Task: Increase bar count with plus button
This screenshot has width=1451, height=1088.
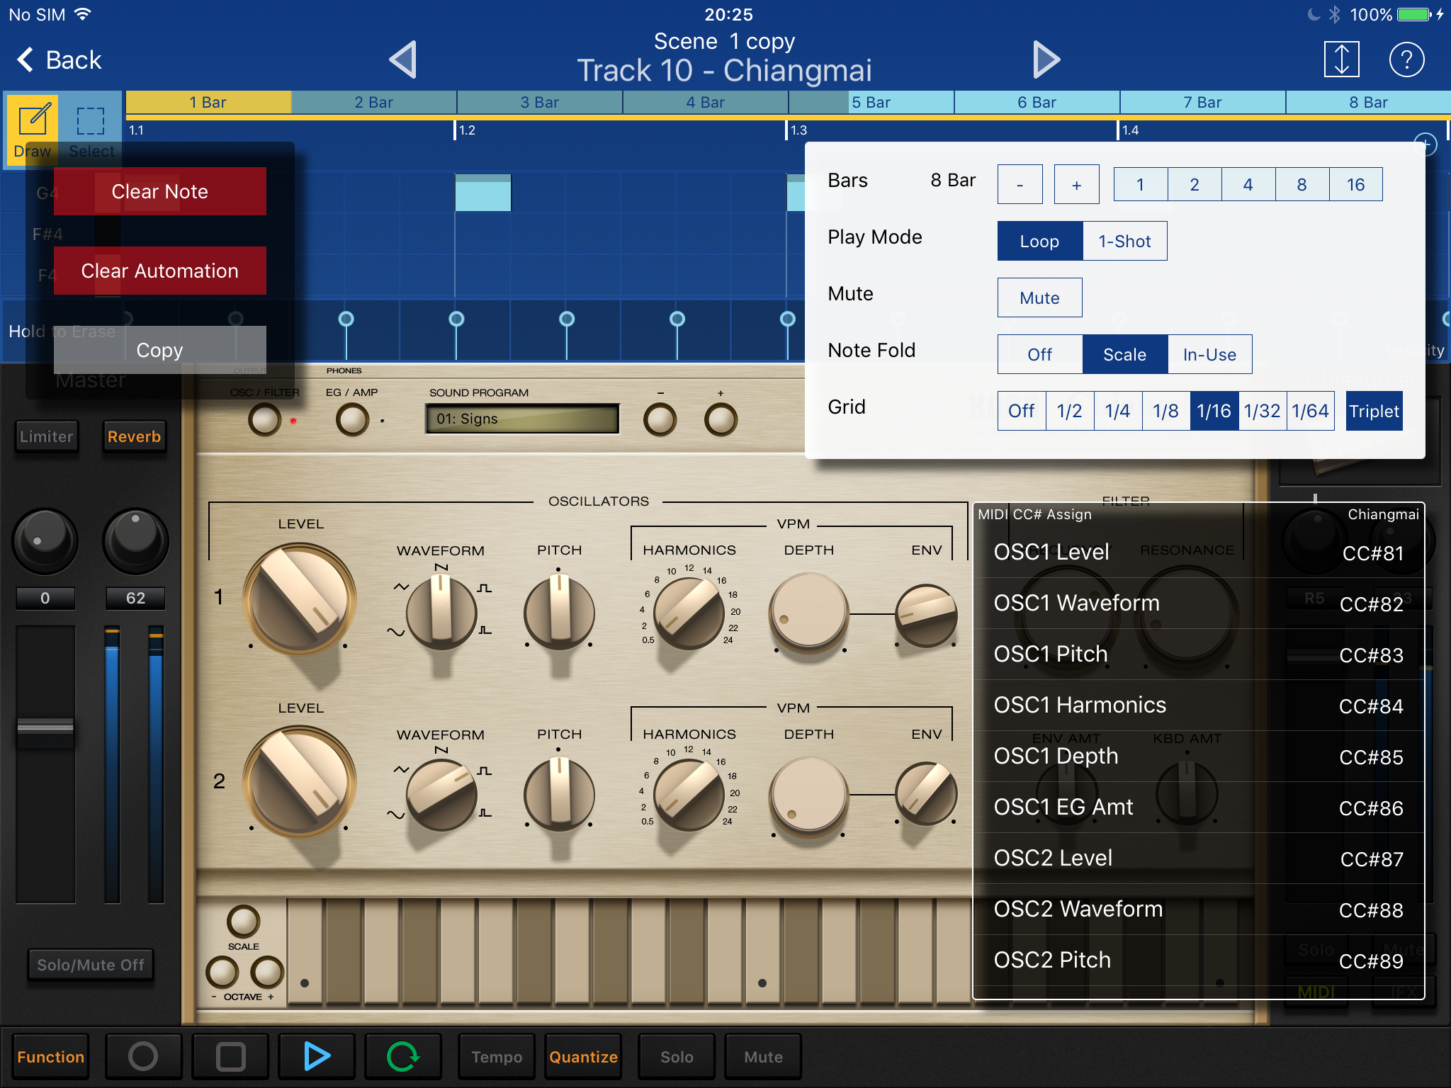Action: pyautogui.click(x=1076, y=184)
